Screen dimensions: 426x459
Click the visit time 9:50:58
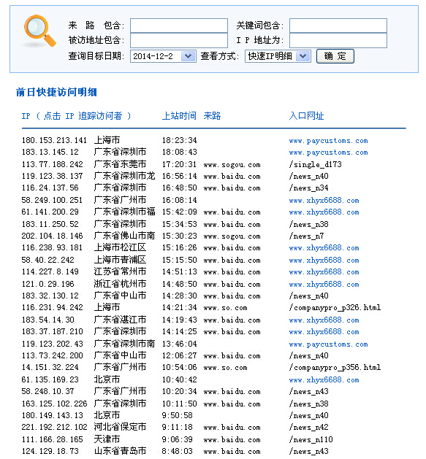pyautogui.click(x=178, y=415)
